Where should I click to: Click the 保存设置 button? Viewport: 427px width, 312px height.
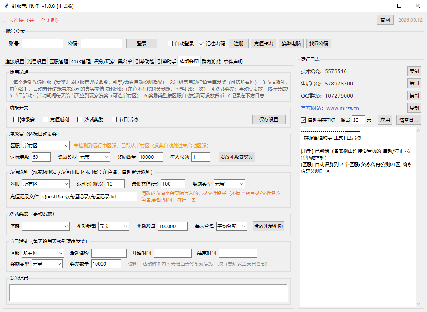(x=269, y=120)
